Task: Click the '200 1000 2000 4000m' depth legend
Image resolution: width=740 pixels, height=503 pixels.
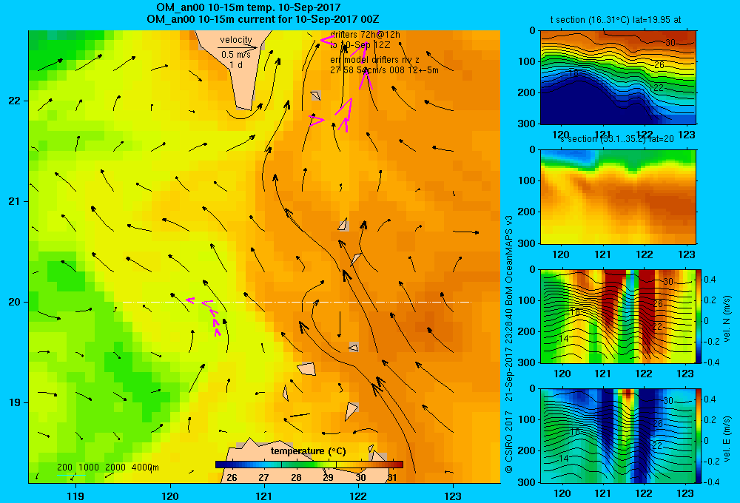Action: (x=107, y=467)
